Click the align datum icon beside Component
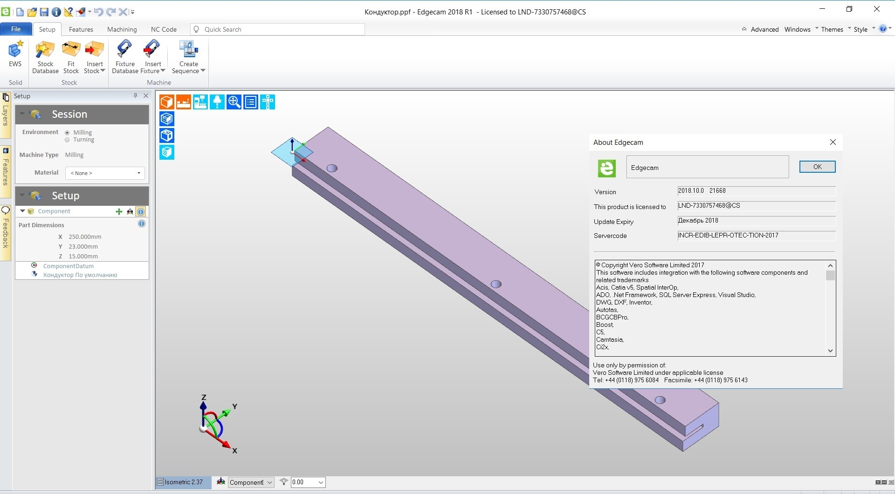This screenshot has height=494, width=895. (x=130, y=211)
